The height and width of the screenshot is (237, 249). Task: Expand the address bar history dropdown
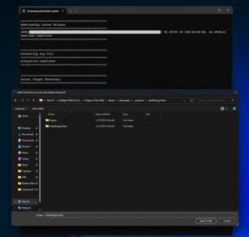[x=184, y=101]
